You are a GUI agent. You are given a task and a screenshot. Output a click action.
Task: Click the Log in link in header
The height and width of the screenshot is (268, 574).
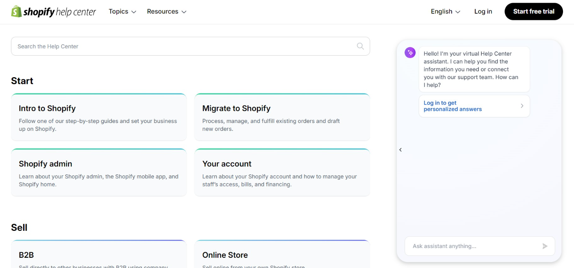483,12
